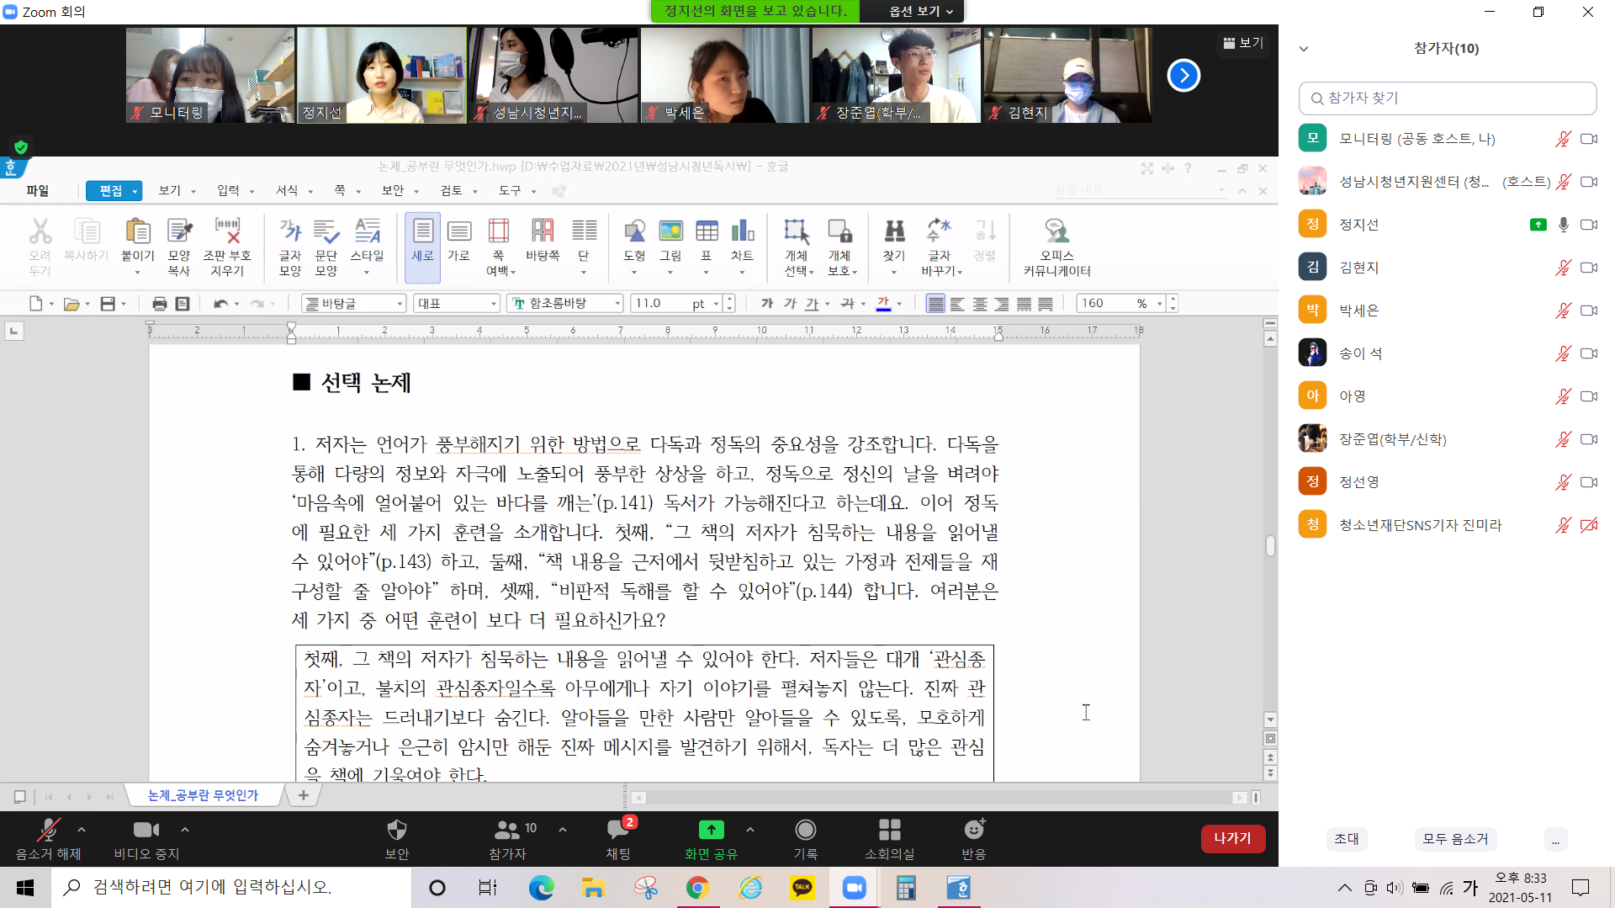Open View Options (옵션 보기) dropdown
Screen dimensions: 1615x908
click(x=920, y=11)
